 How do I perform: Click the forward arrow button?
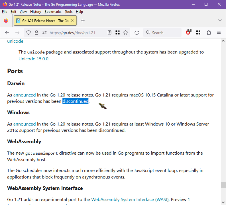pos(17,33)
